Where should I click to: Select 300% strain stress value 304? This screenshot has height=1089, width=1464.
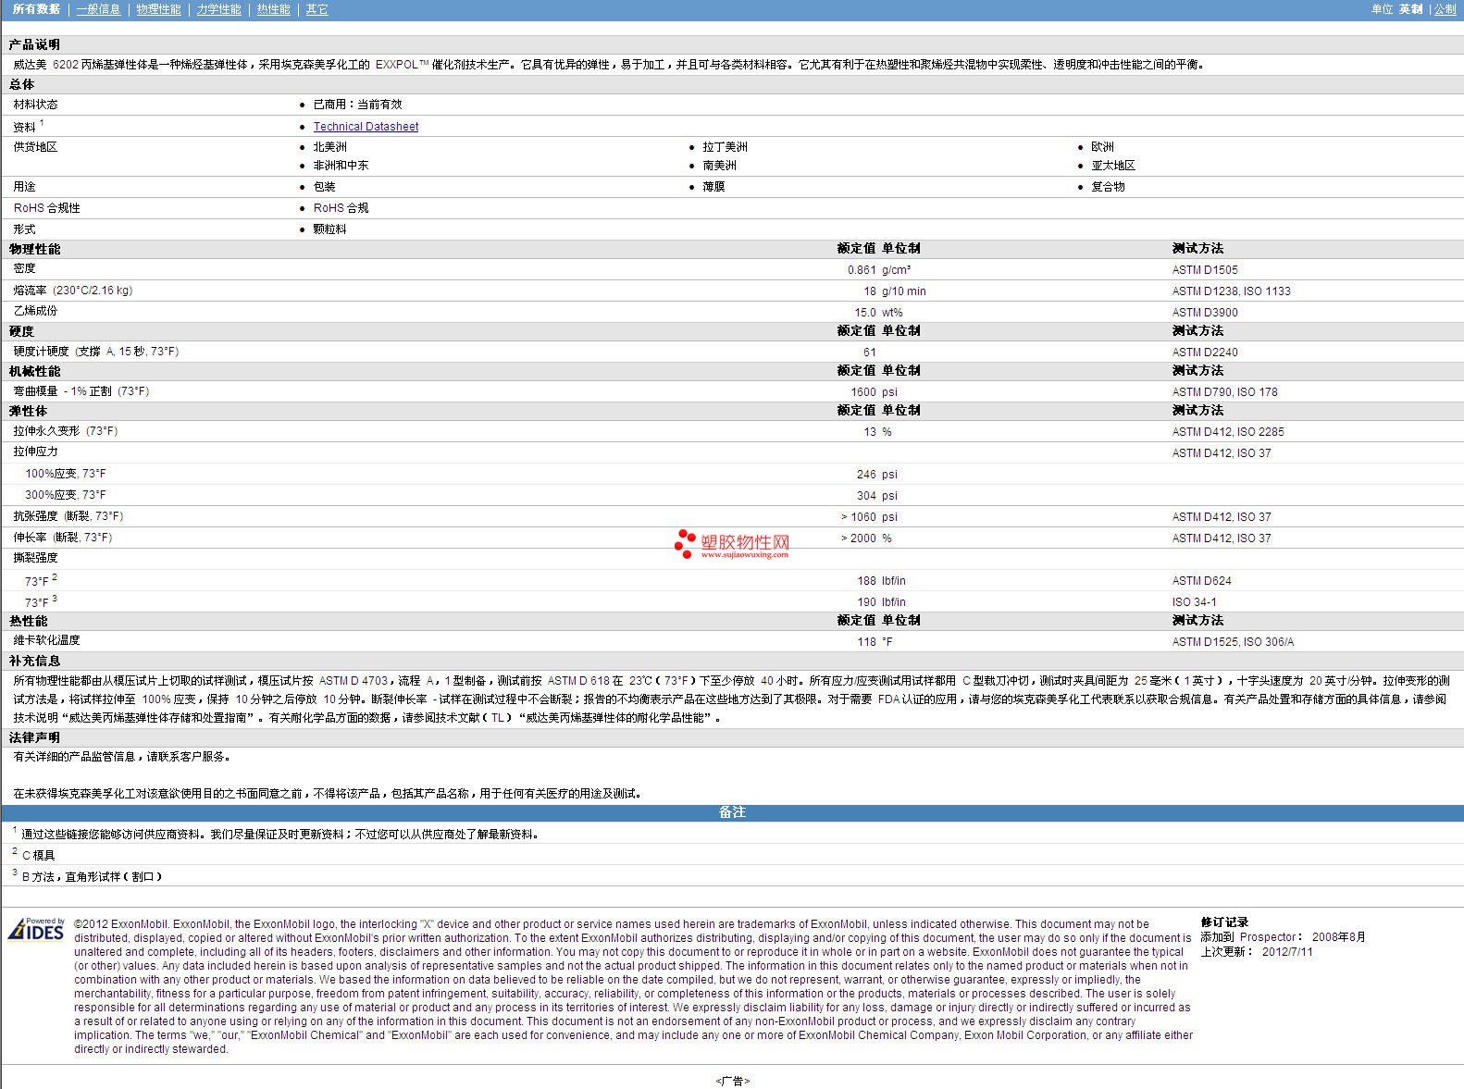click(866, 496)
